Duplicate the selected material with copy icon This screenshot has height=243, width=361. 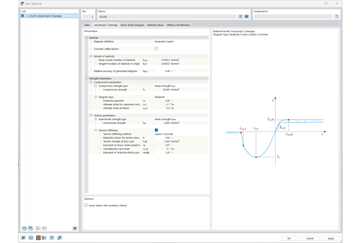(x=31, y=228)
